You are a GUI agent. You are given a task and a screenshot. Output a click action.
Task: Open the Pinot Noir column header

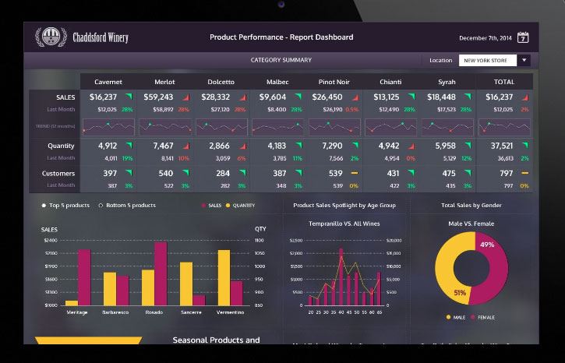coord(334,82)
